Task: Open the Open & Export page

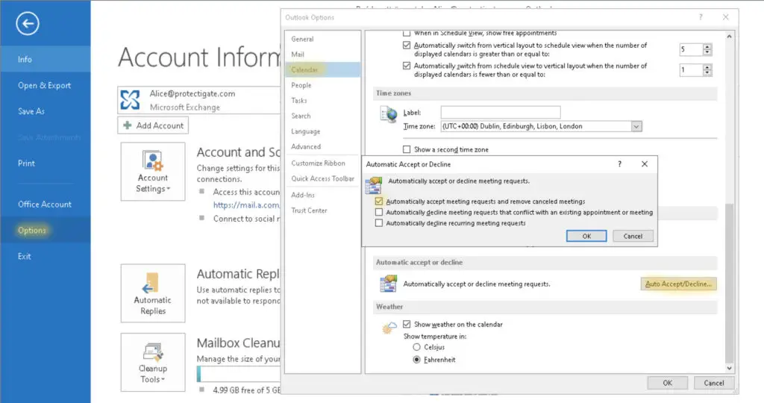Action: (46, 85)
